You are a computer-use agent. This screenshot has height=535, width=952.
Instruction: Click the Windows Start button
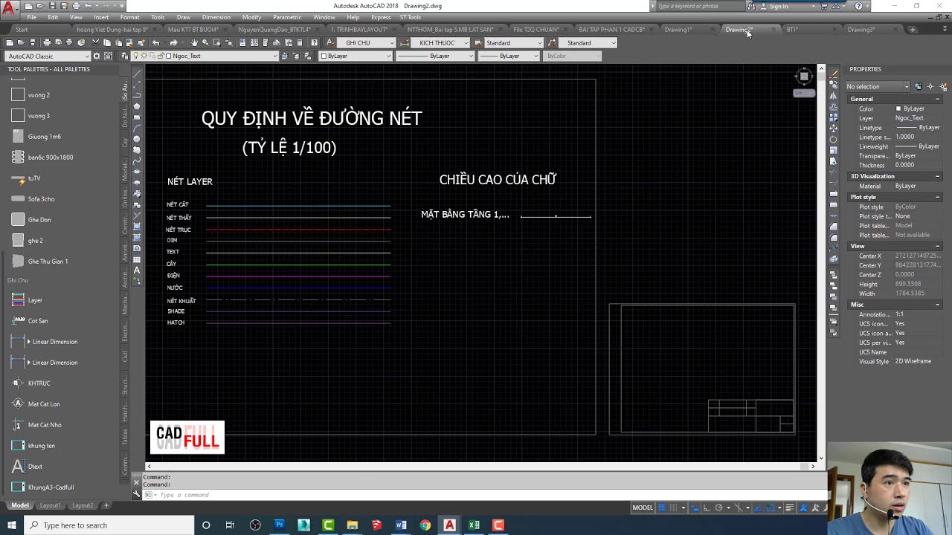coord(12,525)
